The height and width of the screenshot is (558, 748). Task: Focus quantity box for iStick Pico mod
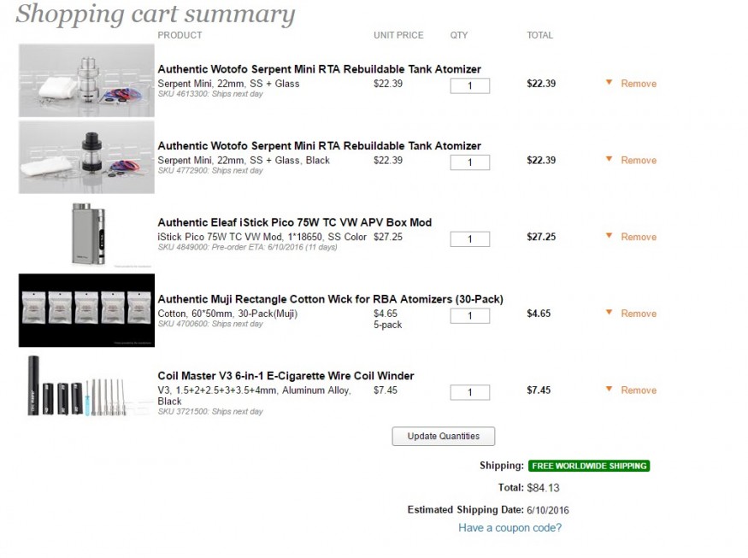(470, 239)
